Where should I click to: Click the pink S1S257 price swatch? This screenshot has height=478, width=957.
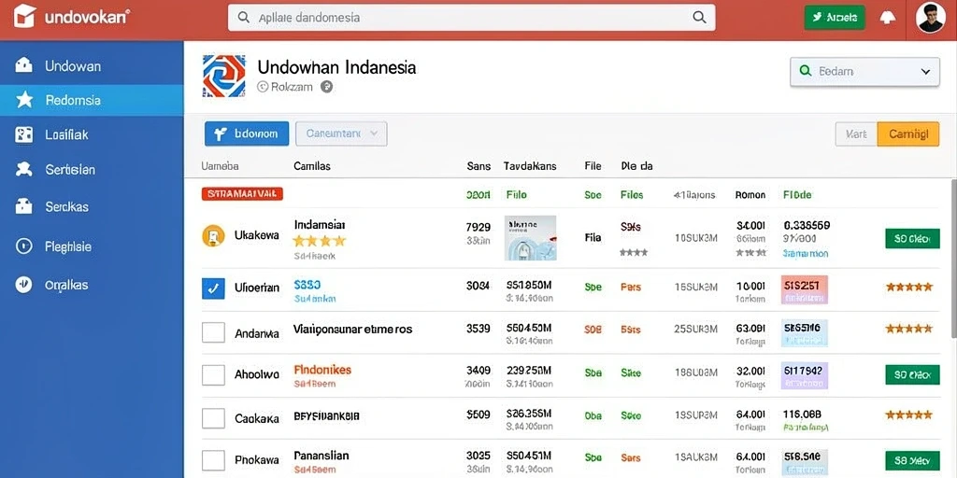tap(805, 289)
